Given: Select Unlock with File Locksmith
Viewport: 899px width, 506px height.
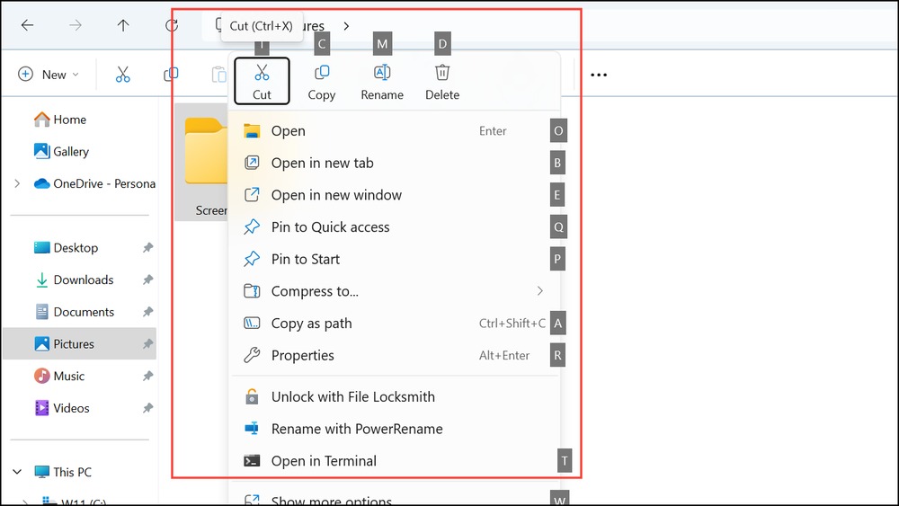Looking at the screenshot, I should point(395,396).
